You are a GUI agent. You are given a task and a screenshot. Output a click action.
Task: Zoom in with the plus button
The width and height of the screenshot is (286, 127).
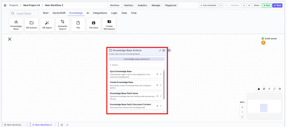click(242, 107)
